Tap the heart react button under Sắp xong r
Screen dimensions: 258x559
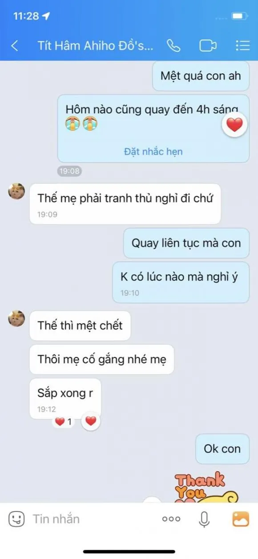(91, 421)
